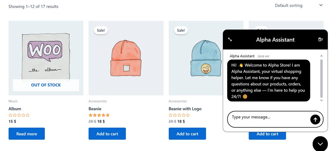Expand the Alpha Assistant chat window
This screenshot has height=151, width=331.
(230, 39)
